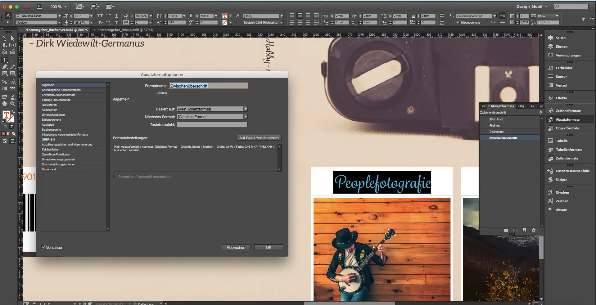The height and width of the screenshot is (305, 596).
Task: Select the Scissors tool
Action: click(4, 82)
